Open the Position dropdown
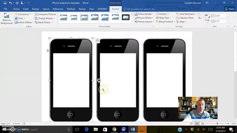Viewport: 237px width, 133px height. coord(162,14)
